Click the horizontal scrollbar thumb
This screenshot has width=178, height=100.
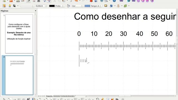tap(125, 96)
